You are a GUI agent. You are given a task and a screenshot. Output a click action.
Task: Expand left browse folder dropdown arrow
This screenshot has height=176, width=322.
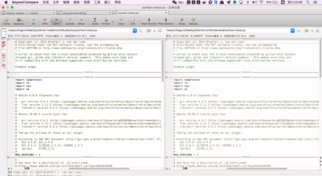click(x=154, y=31)
